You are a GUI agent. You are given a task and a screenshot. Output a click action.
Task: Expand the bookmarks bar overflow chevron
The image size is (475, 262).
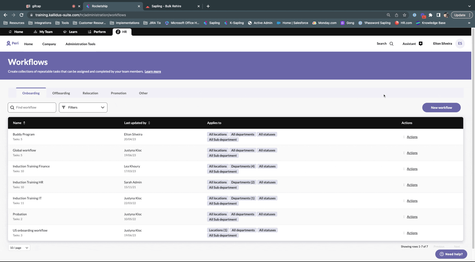point(469,23)
